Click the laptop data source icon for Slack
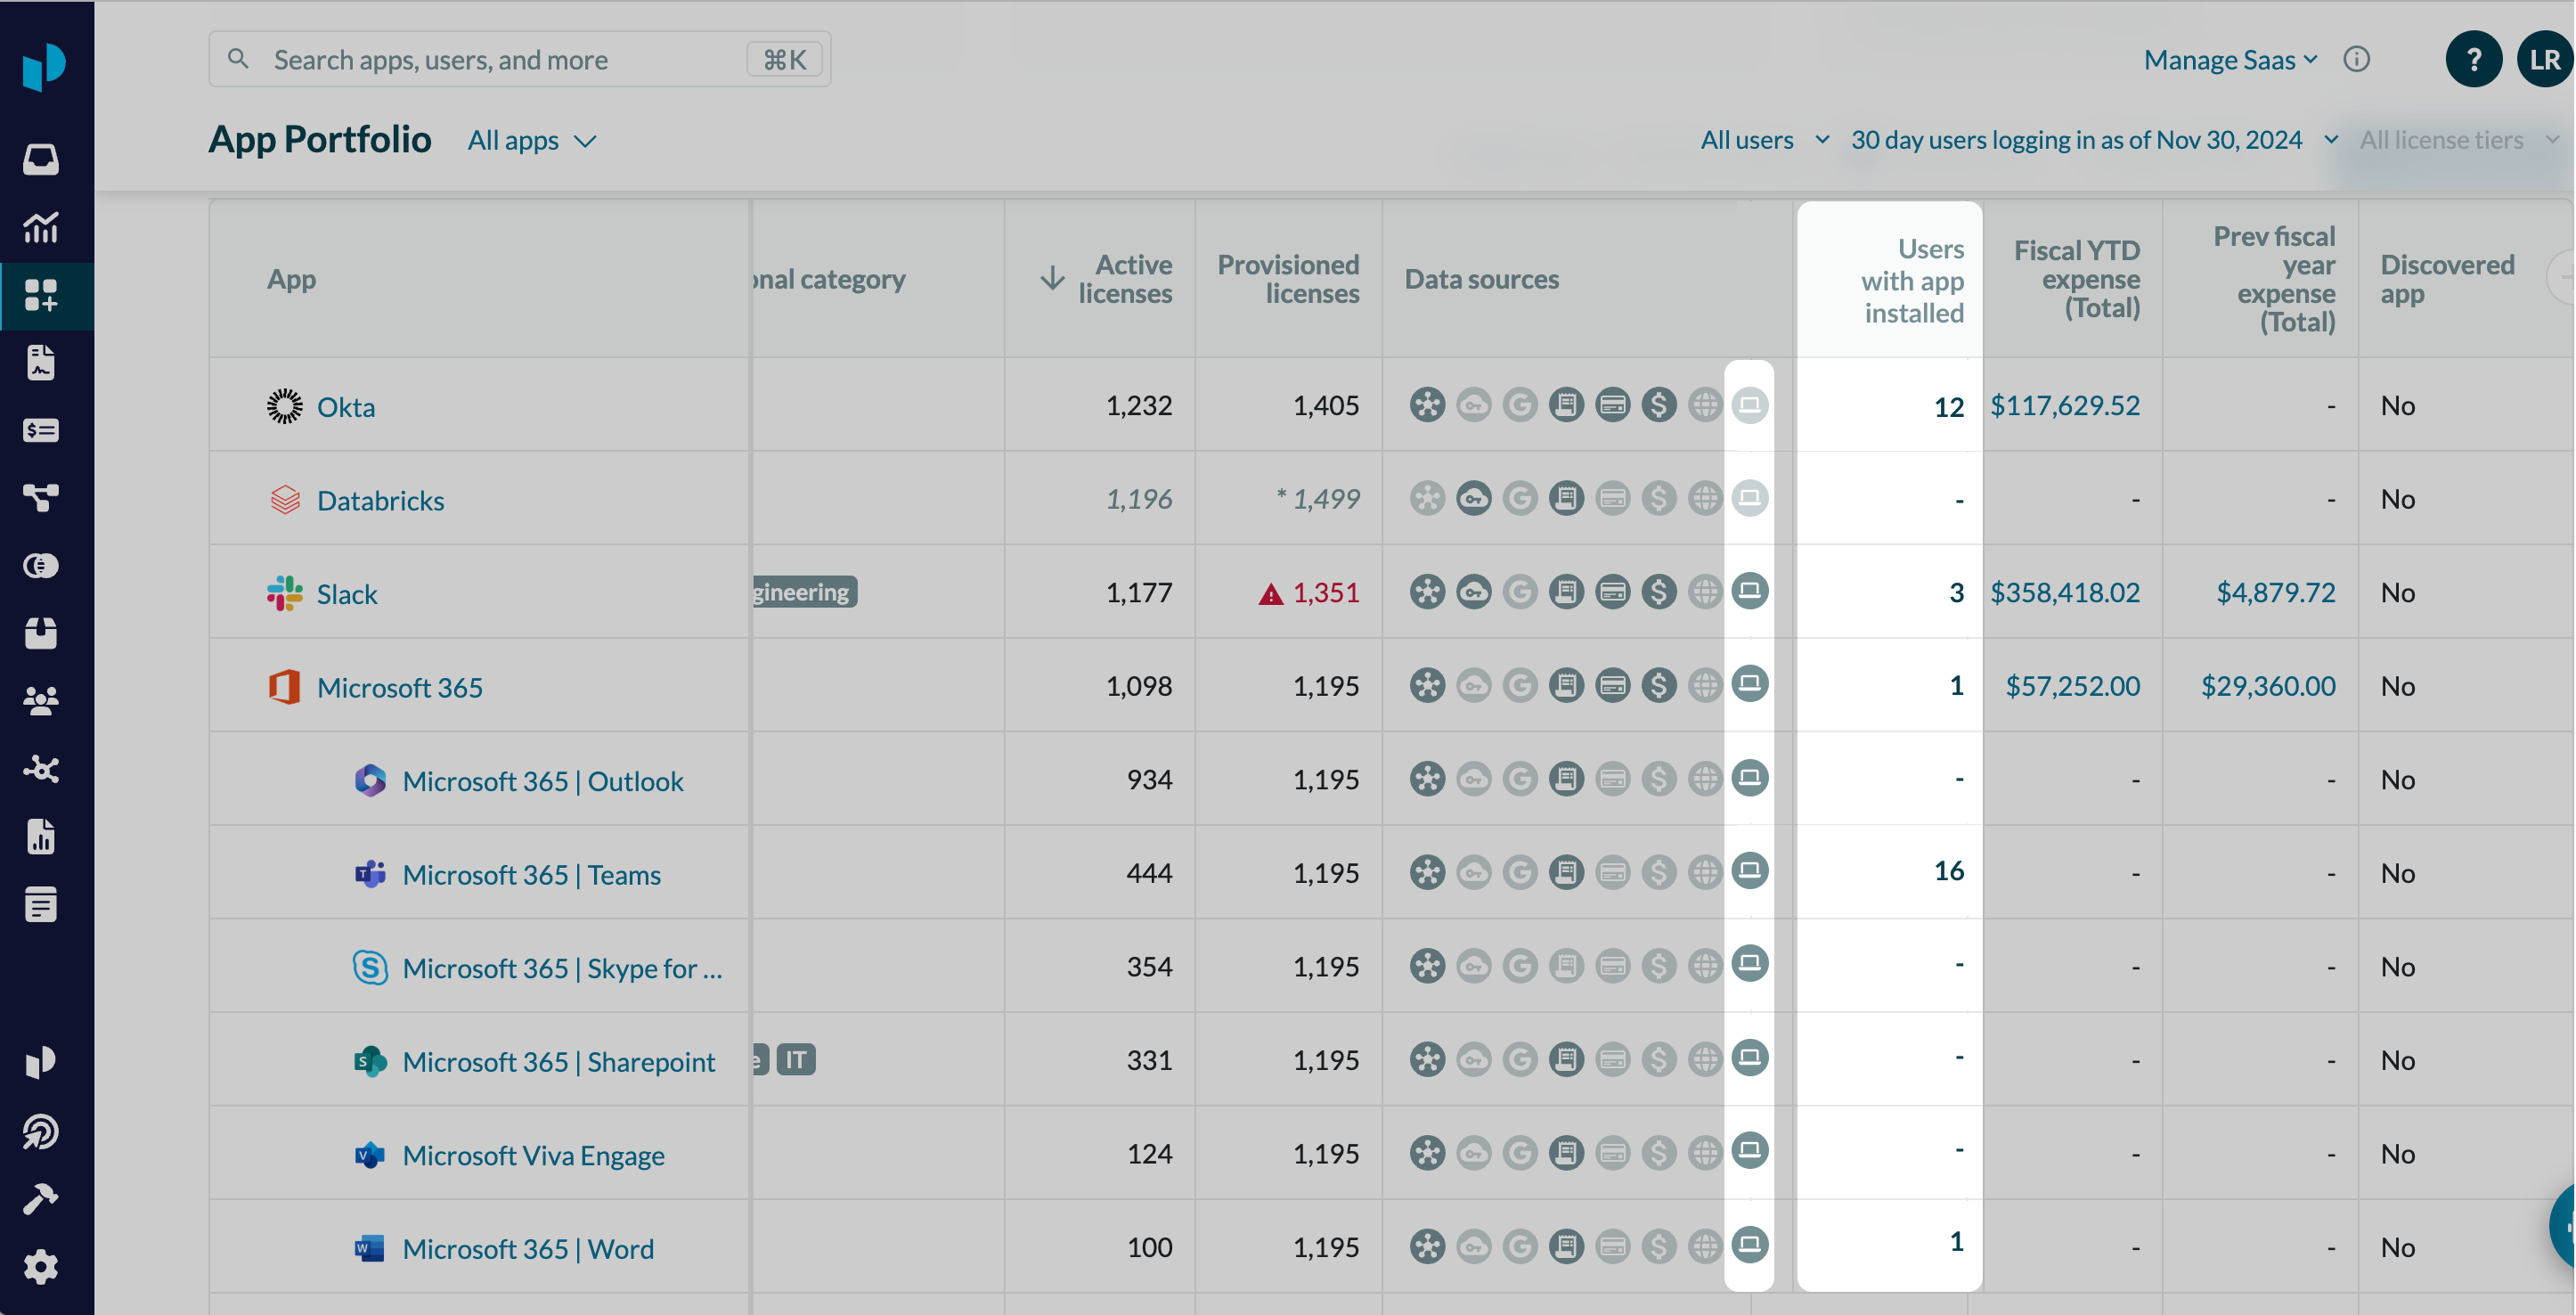The width and height of the screenshot is (2576, 1315). 1749,591
